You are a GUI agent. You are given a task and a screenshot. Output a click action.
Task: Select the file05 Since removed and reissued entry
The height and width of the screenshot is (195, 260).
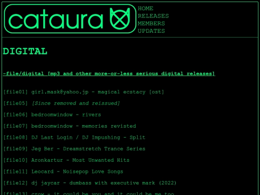pos(62,104)
